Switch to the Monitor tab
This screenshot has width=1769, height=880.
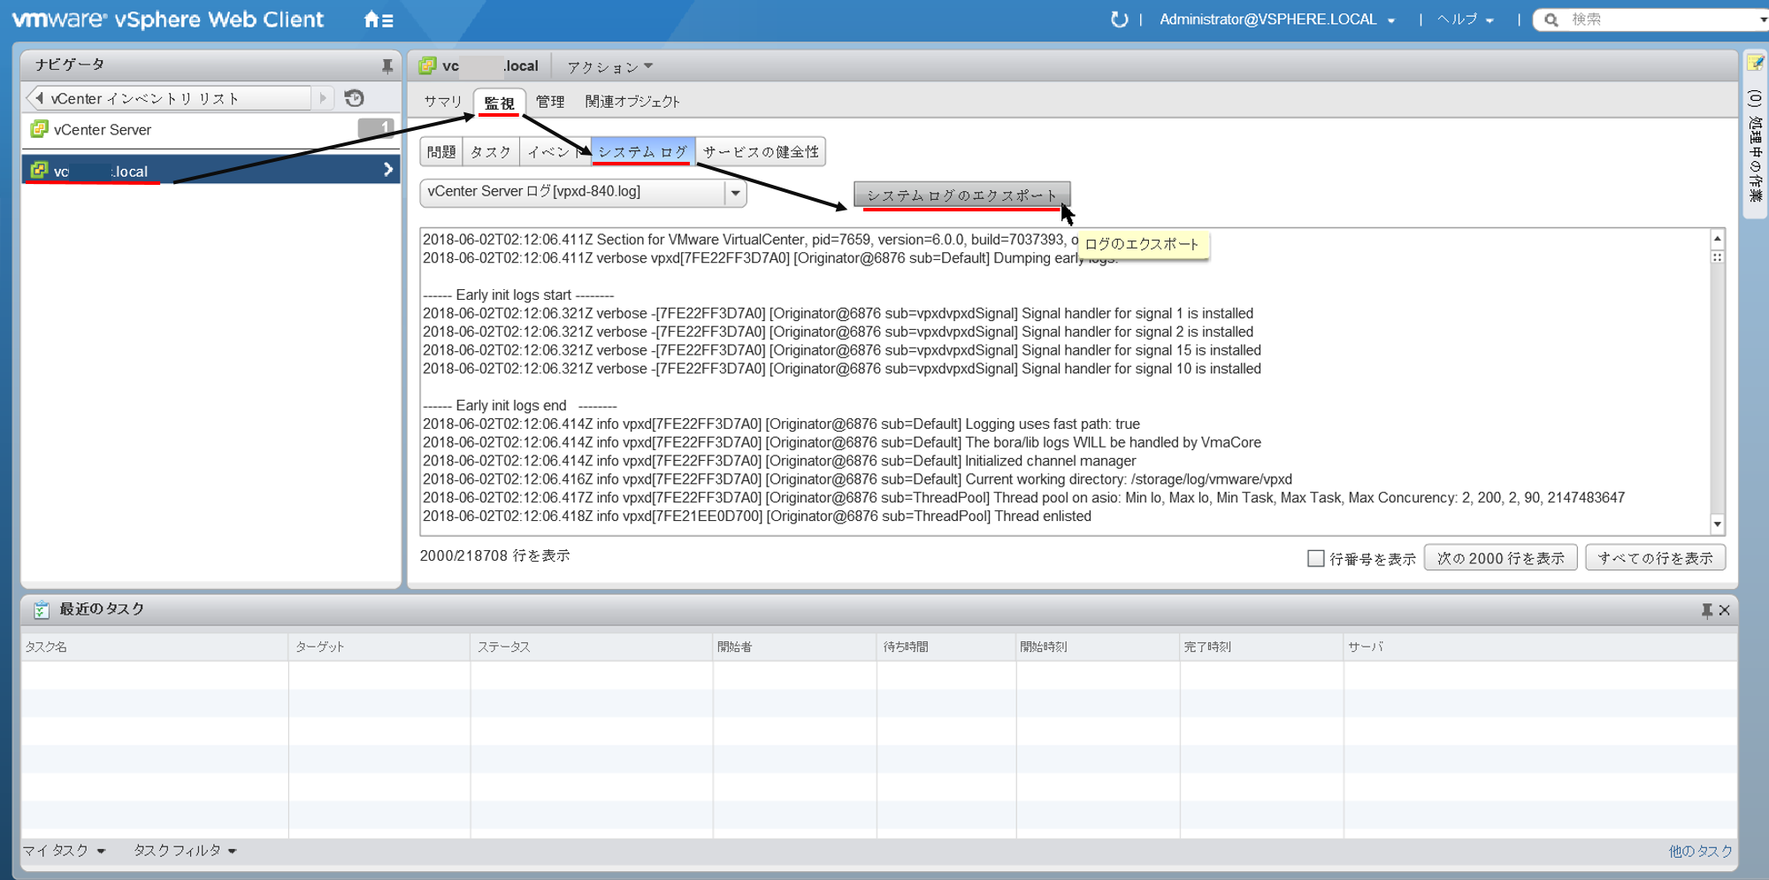coord(500,103)
